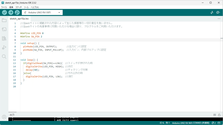Open the Serial Monitor
223x125 pixels.
coord(218,12)
